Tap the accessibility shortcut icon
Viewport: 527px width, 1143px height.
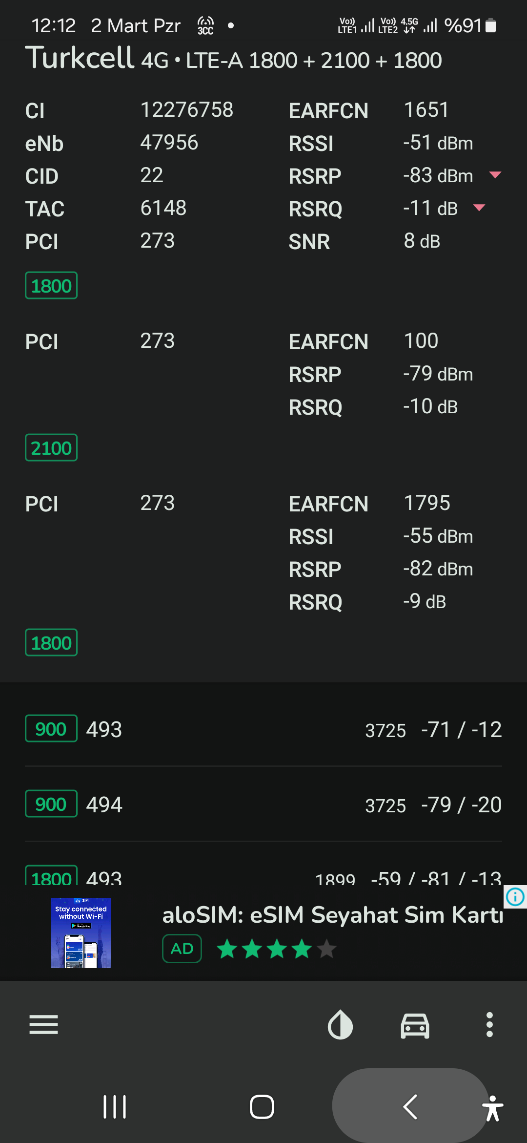pyautogui.click(x=493, y=1108)
